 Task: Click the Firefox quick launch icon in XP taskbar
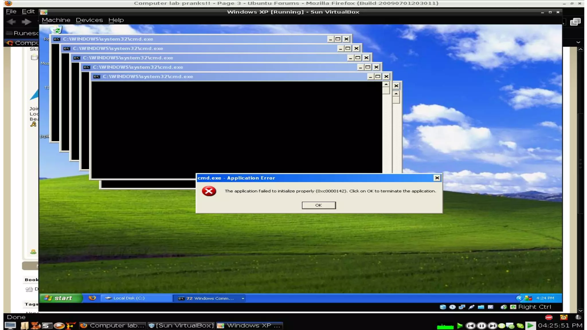(x=92, y=298)
